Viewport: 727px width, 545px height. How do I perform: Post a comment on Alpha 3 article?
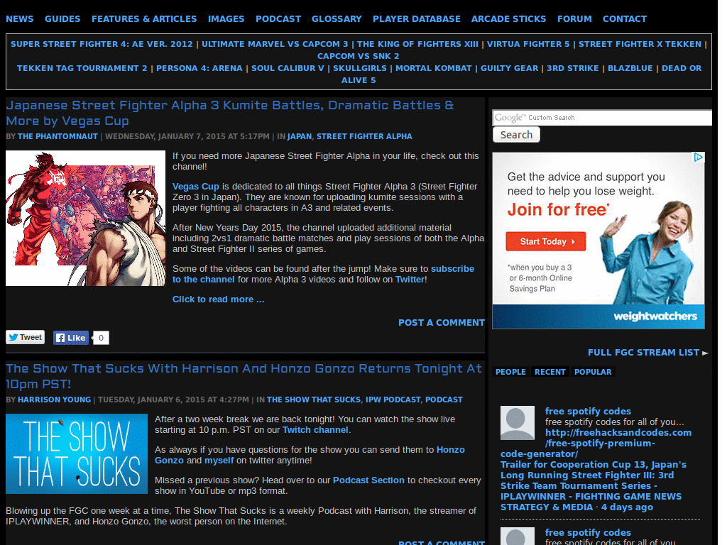[442, 323]
